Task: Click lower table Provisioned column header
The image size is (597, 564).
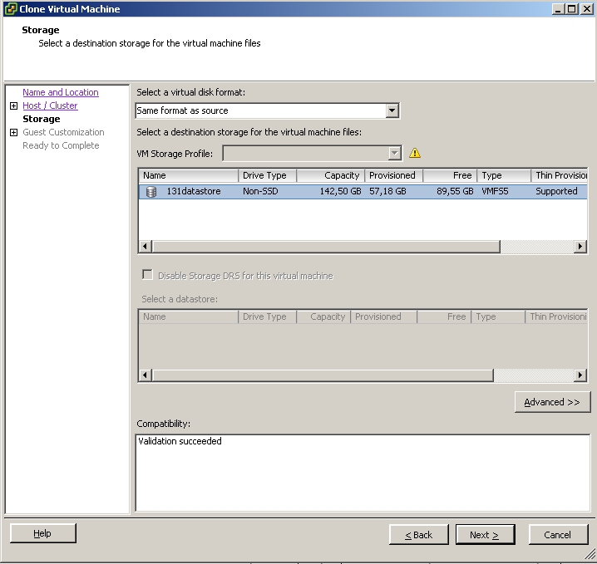Action: [384, 316]
